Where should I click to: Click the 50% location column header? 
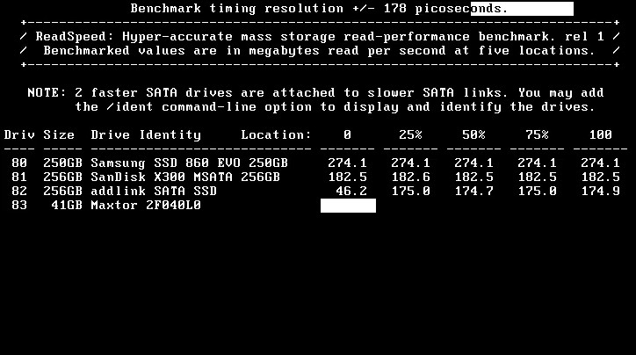473,134
